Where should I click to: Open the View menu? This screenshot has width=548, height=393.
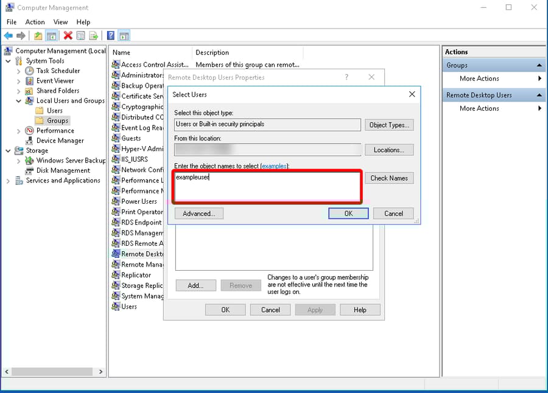(x=60, y=22)
